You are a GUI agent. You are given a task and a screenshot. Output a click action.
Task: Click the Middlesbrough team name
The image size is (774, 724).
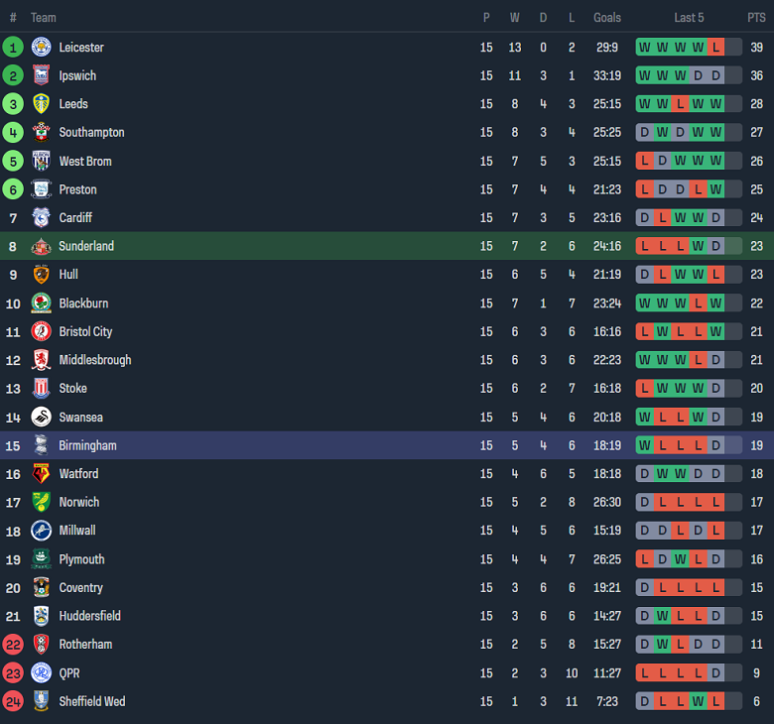[94, 360]
